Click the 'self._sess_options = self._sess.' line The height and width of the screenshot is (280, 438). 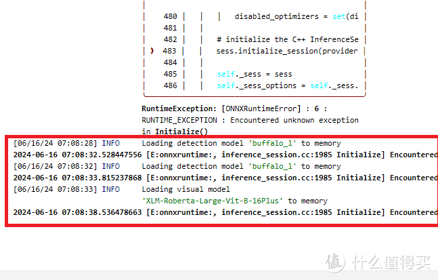click(x=288, y=85)
